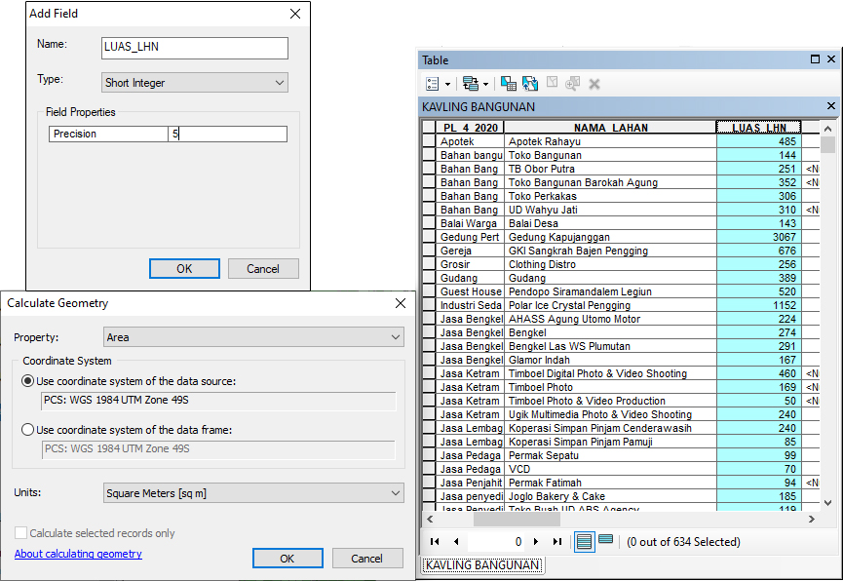
Task: Click LUAS_LHN value 3067
Action: click(x=758, y=237)
